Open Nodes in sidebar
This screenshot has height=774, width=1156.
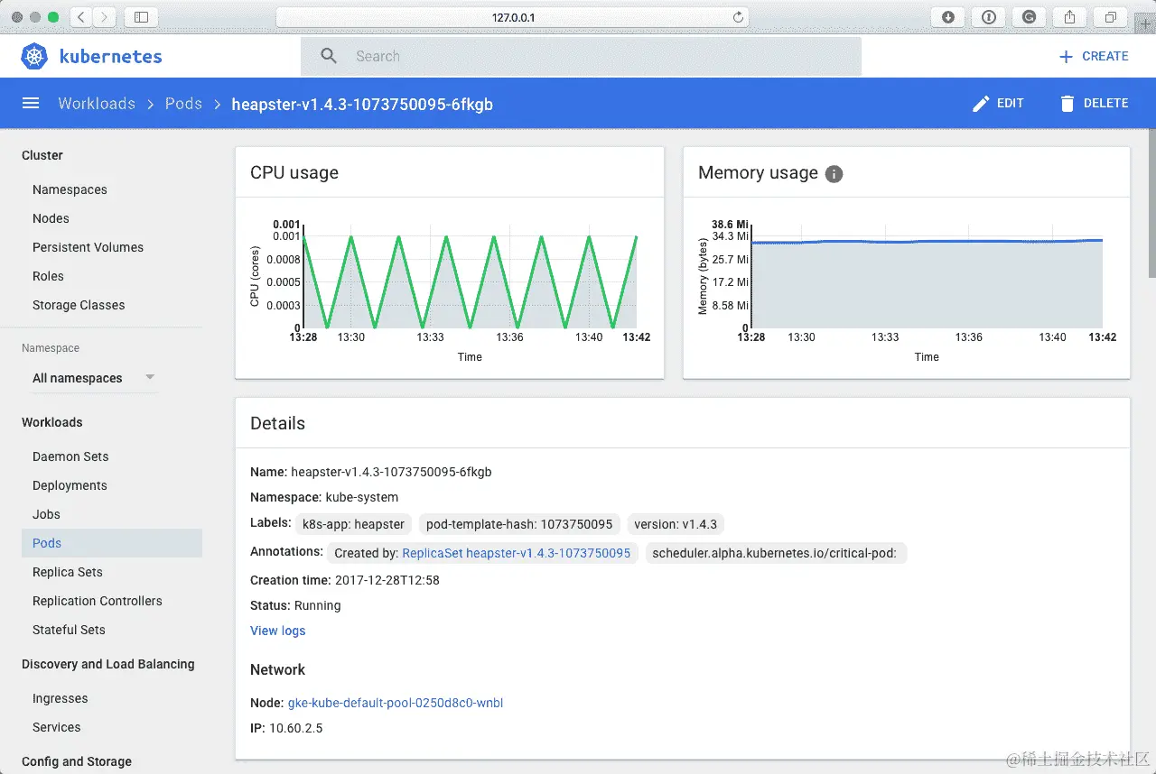coord(51,218)
